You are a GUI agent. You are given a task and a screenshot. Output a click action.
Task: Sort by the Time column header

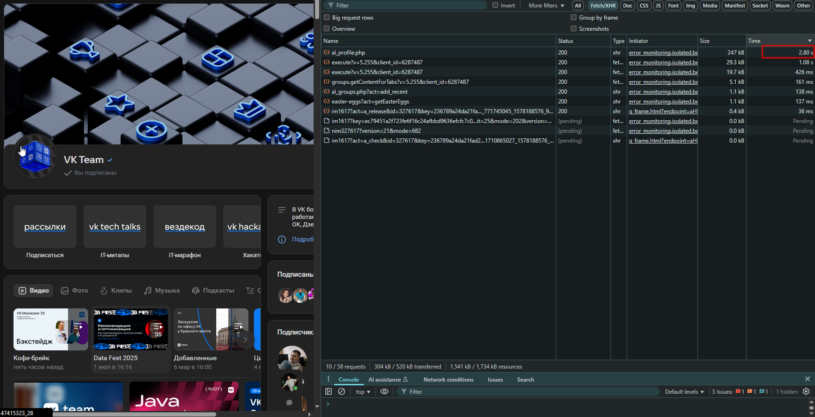780,41
